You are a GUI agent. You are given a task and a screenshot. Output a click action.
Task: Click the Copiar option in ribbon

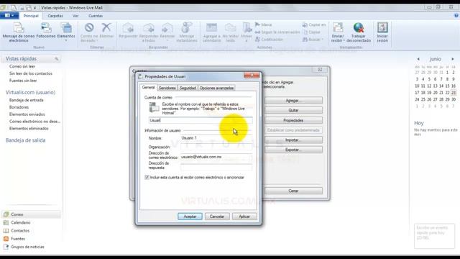[x=311, y=32]
